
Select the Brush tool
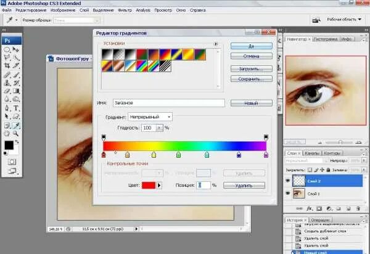click(16, 75)
